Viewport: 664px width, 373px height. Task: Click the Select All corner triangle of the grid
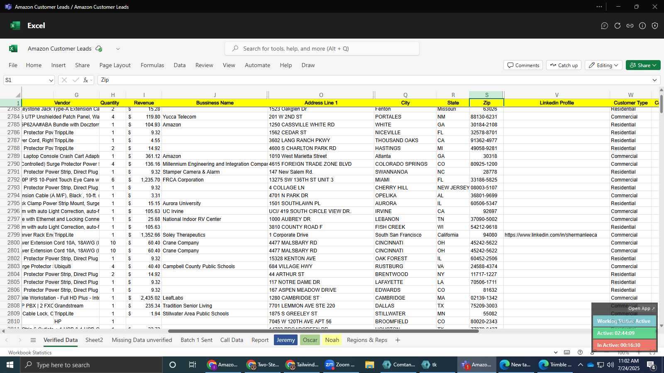[x=18, y=95]
